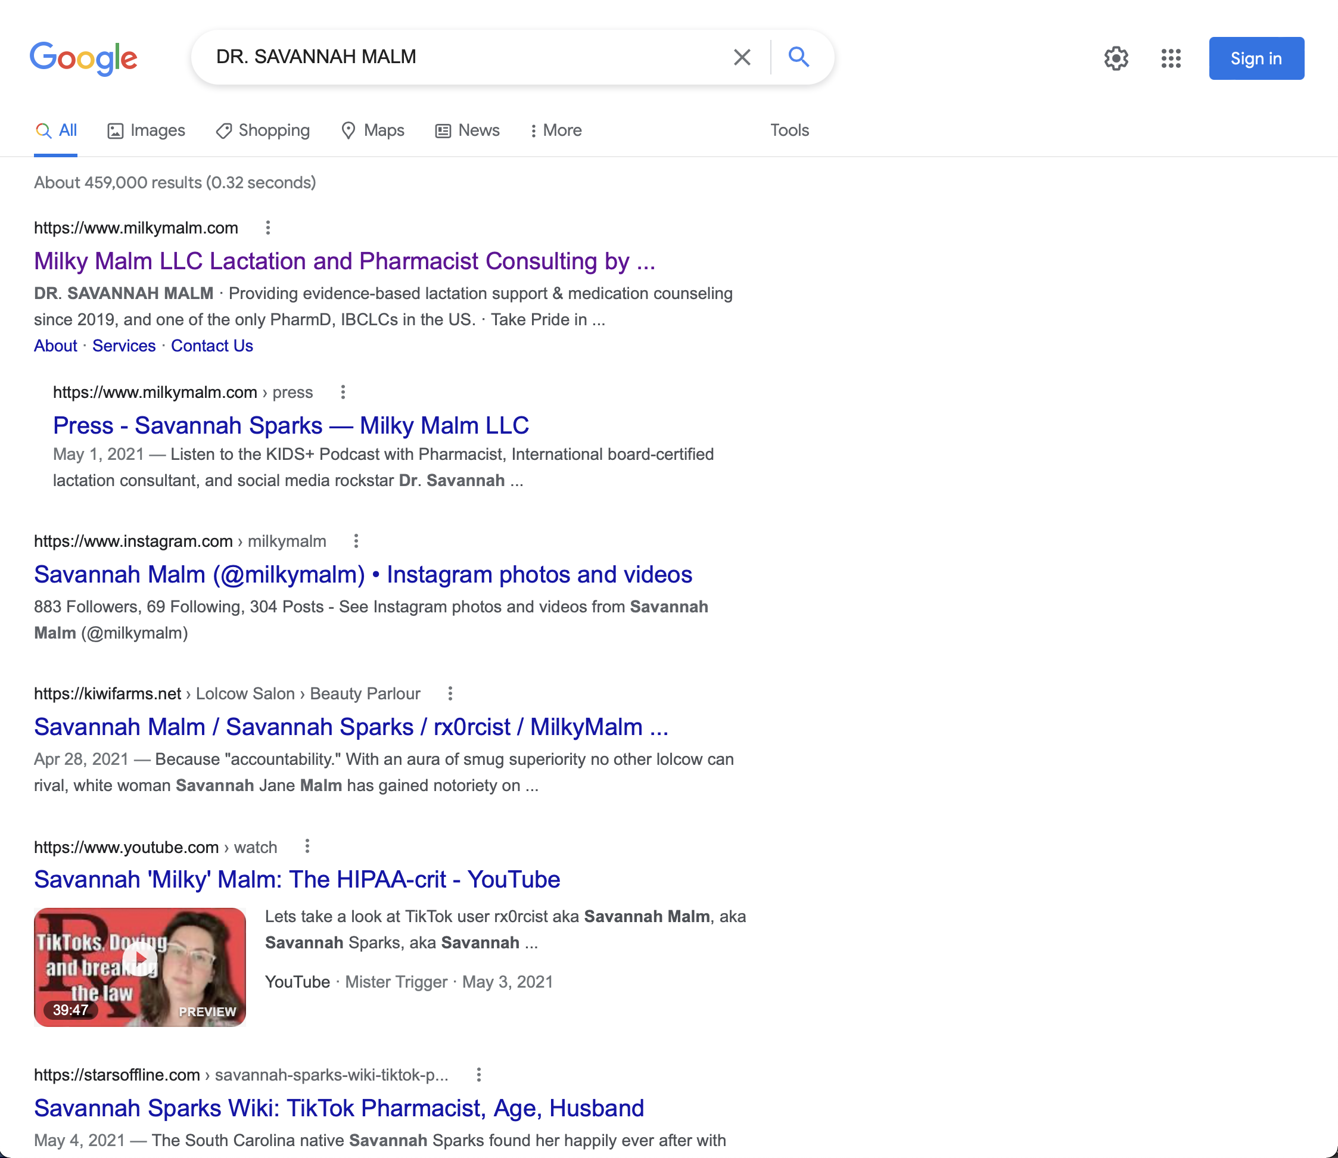This screenshot has height=1158, width=1338.
Task: Click the magnifying glass search icon
Action: point(799,57)
